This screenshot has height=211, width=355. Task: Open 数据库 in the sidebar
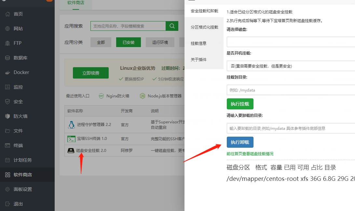click(x=20, y=58)
